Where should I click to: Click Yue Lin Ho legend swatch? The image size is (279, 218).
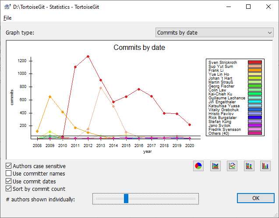point(255,74)
